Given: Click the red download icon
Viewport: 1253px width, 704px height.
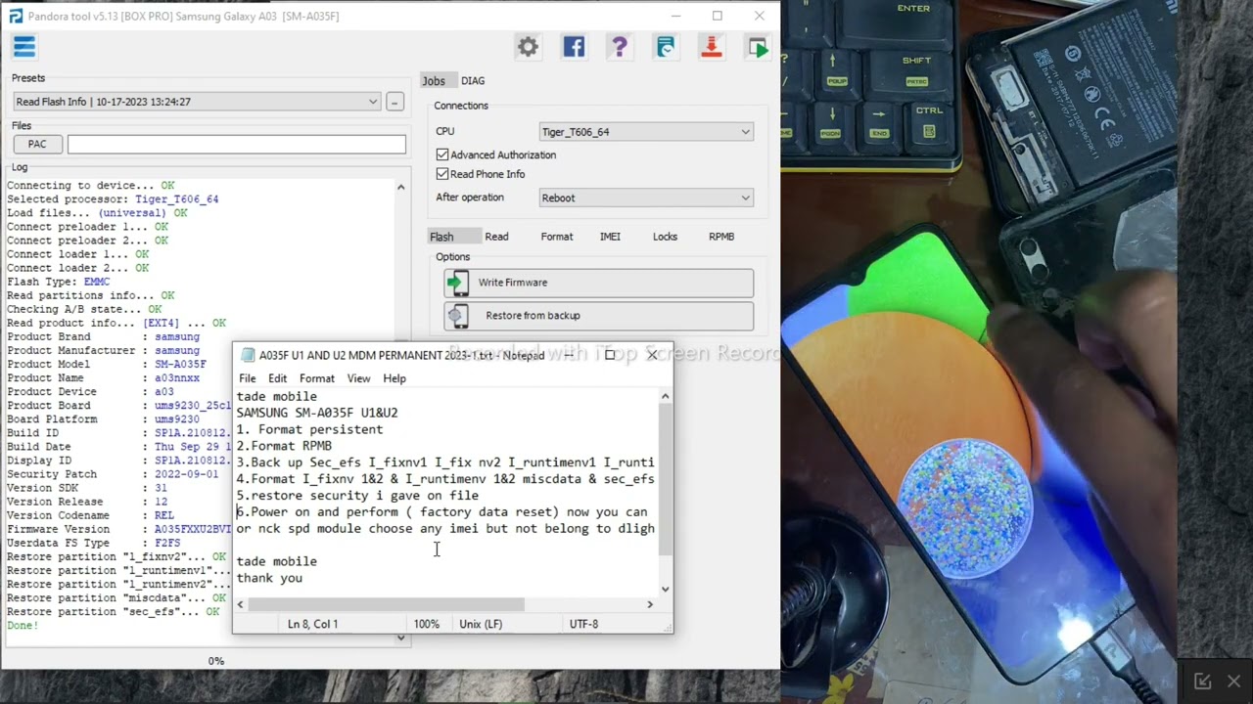Looking at the screenshot, I should click(712, 46).
